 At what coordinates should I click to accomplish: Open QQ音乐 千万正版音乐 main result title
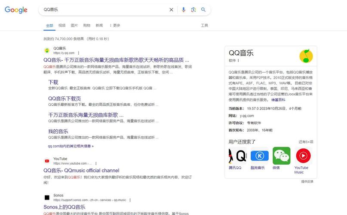pos(116,60)
